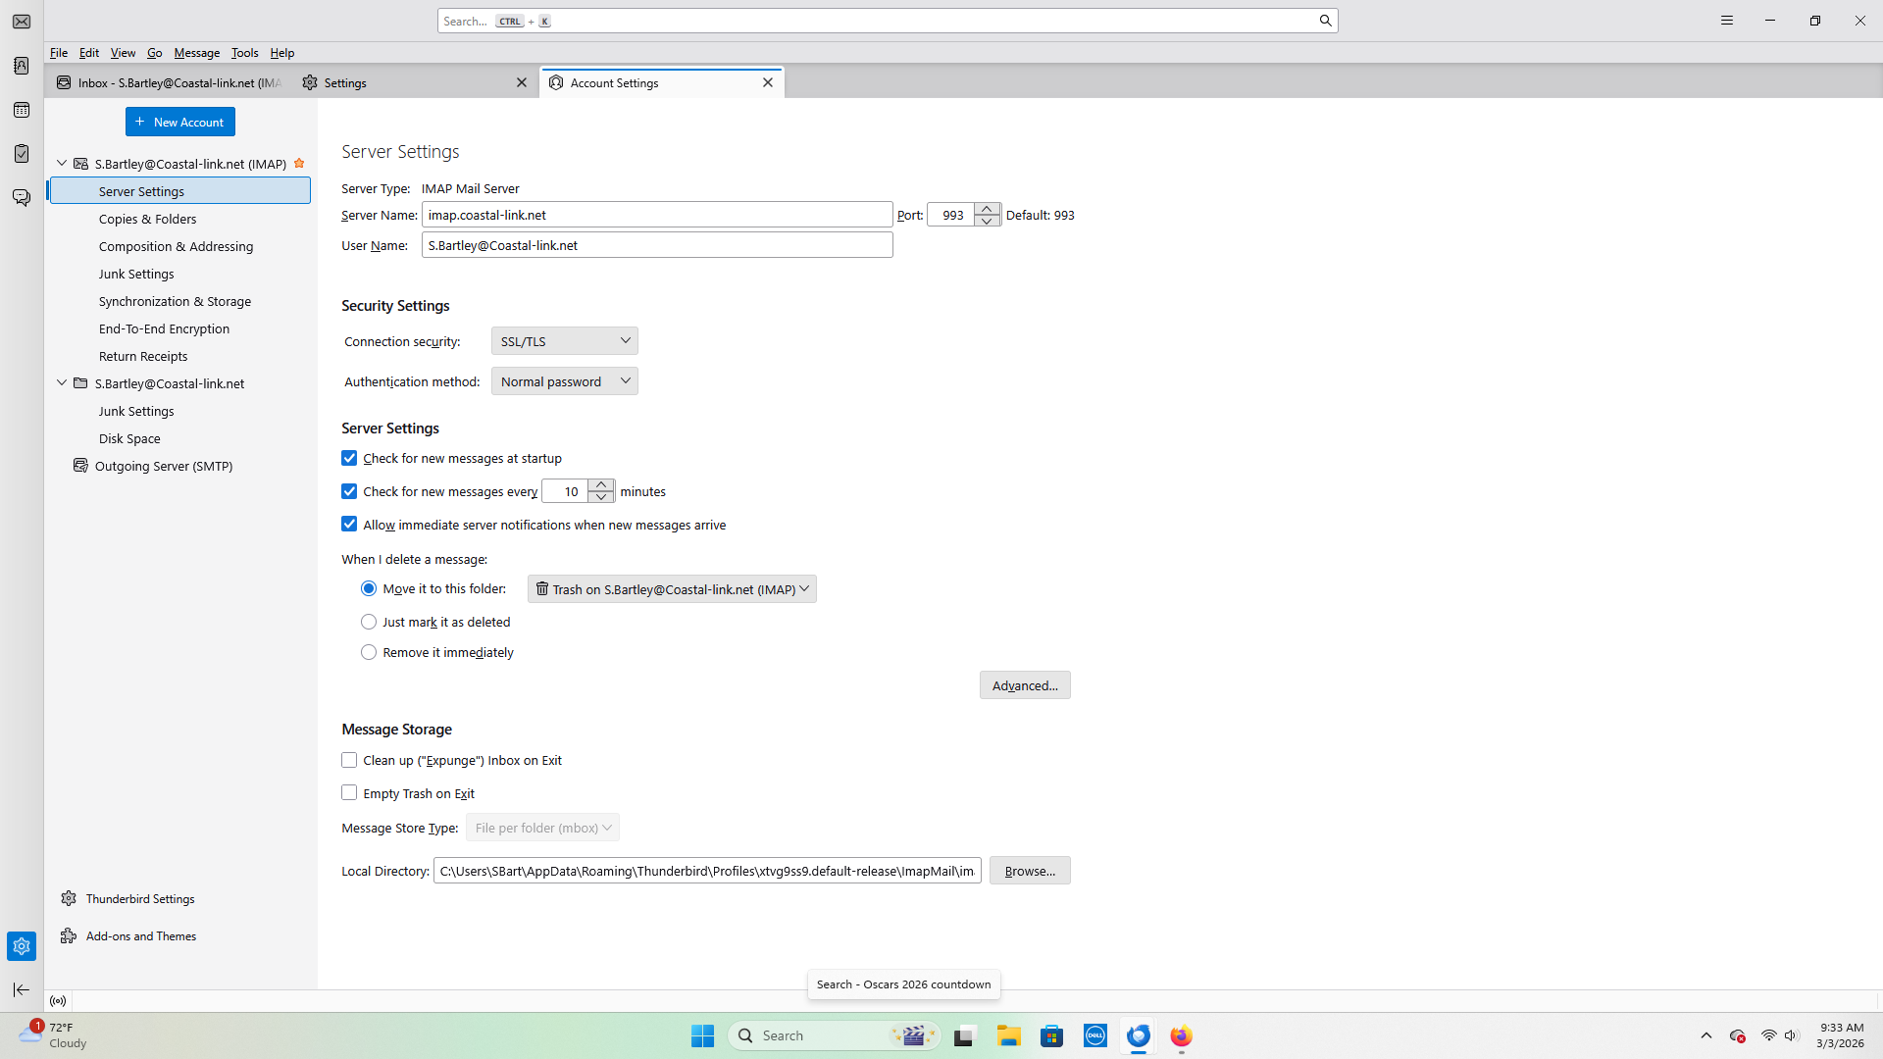Open the Connection security dropdown

(x=564, y=341)
